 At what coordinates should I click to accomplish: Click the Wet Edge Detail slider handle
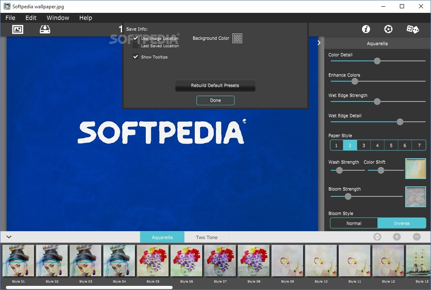(x=400, y=122)
